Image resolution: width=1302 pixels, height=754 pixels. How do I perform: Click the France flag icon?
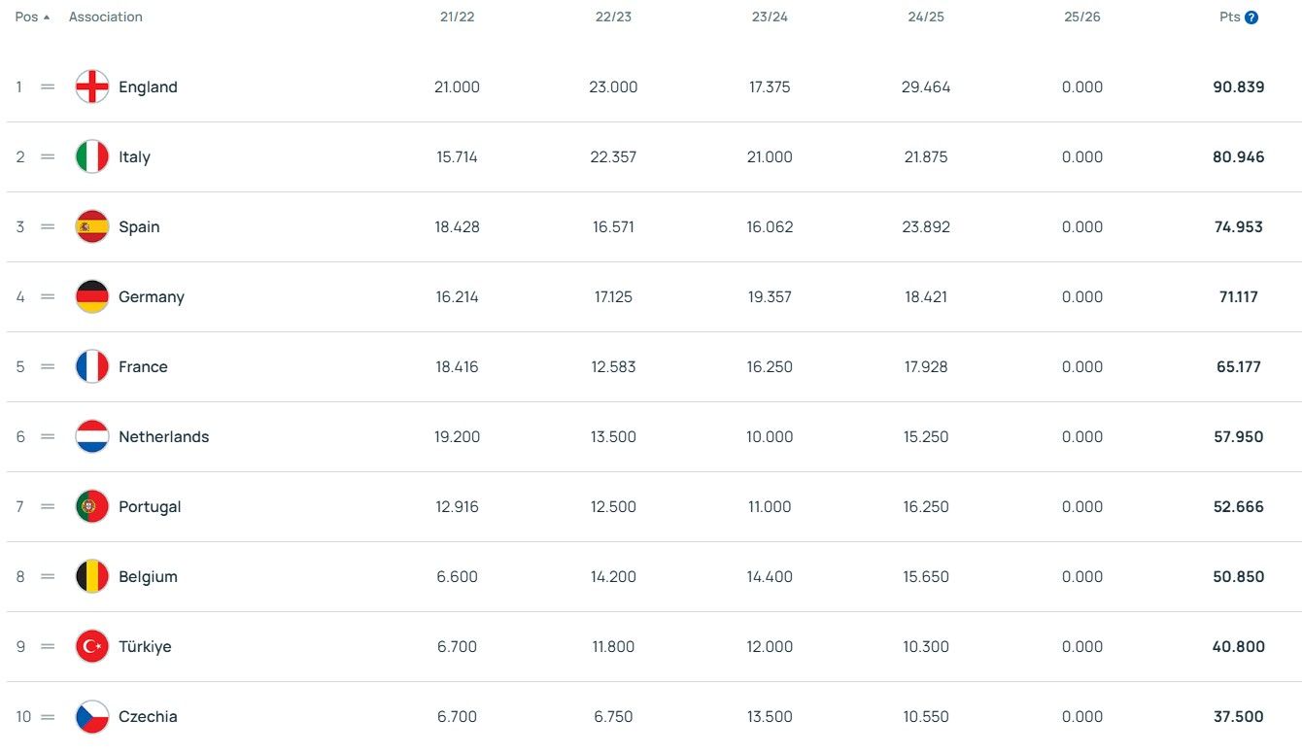92,367
